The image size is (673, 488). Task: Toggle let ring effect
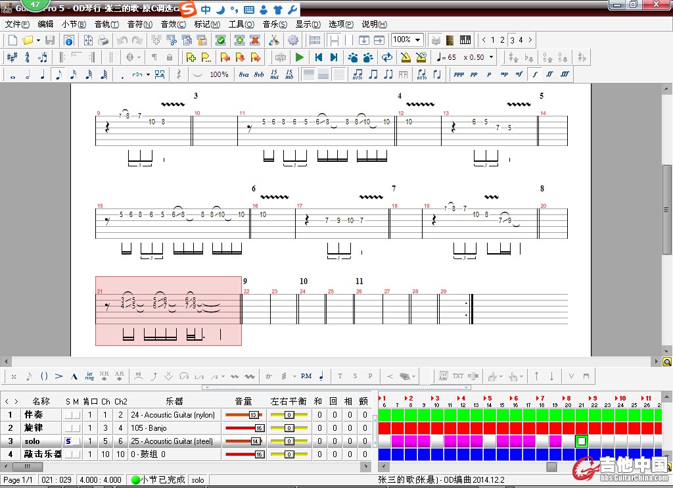click(89, 376)
